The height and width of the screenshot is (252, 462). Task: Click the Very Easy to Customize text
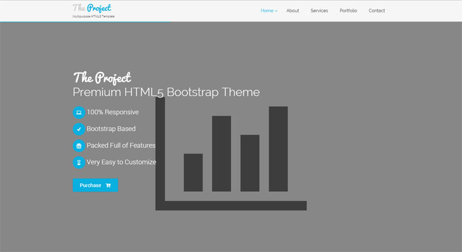point(121,162)
